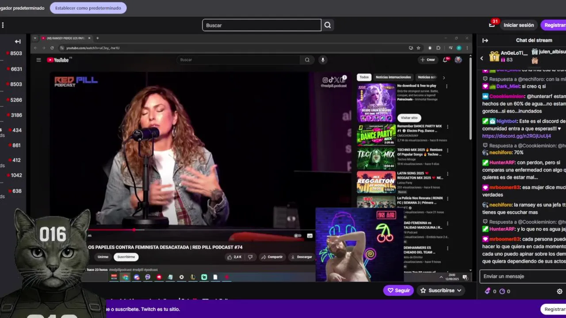566x318 pixels.
Task: Click the Compartir share button
Action: pos(272,257)
